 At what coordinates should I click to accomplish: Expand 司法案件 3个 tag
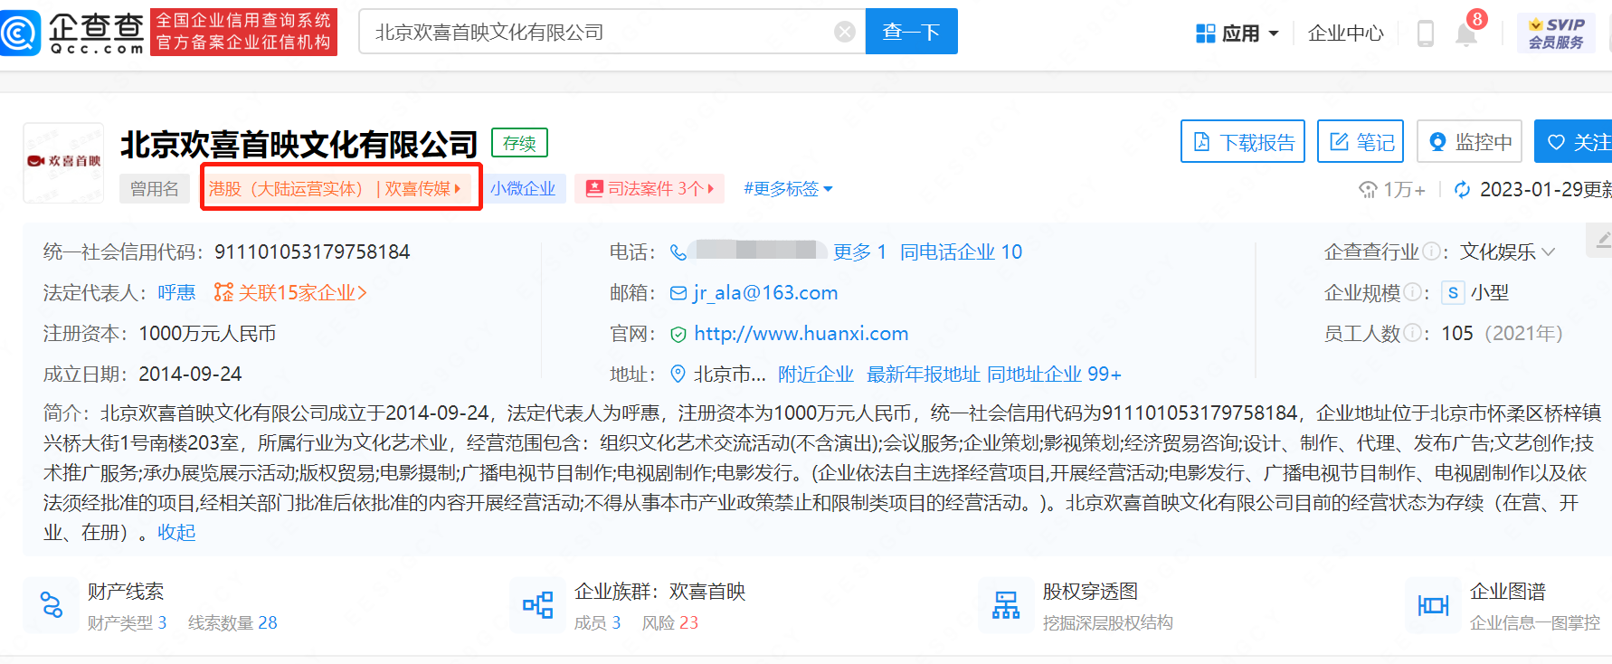click(x=650, y=188)
